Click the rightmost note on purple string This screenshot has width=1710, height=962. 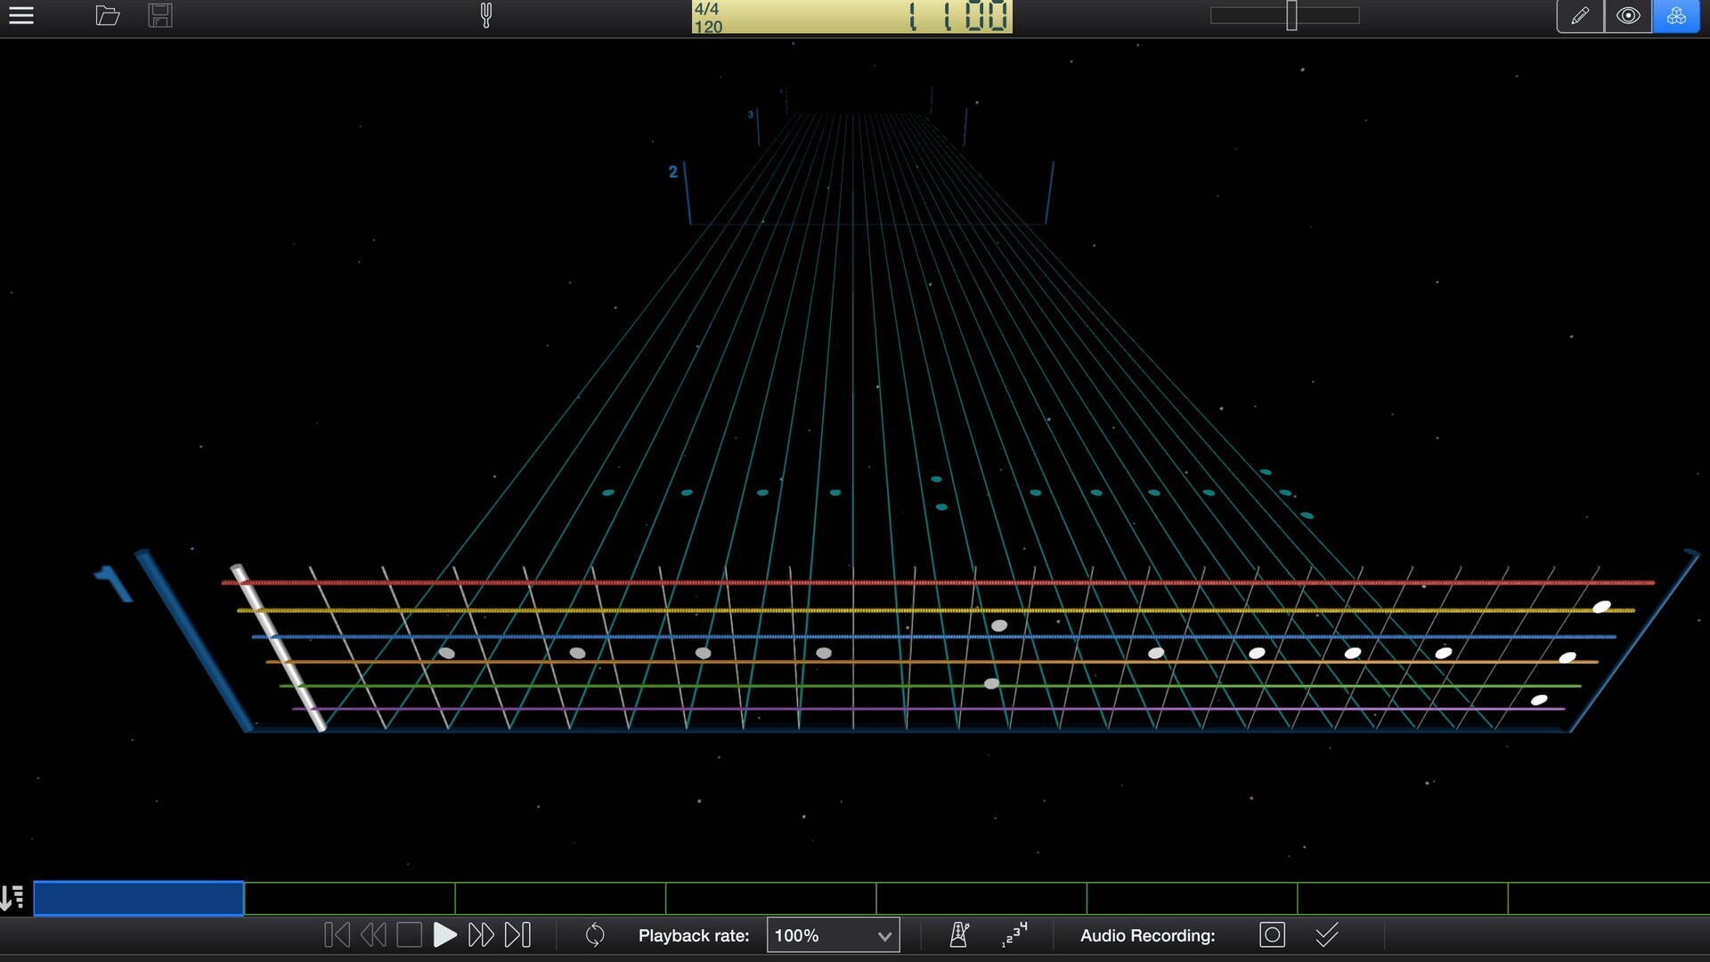click(x=1539, y=700)
